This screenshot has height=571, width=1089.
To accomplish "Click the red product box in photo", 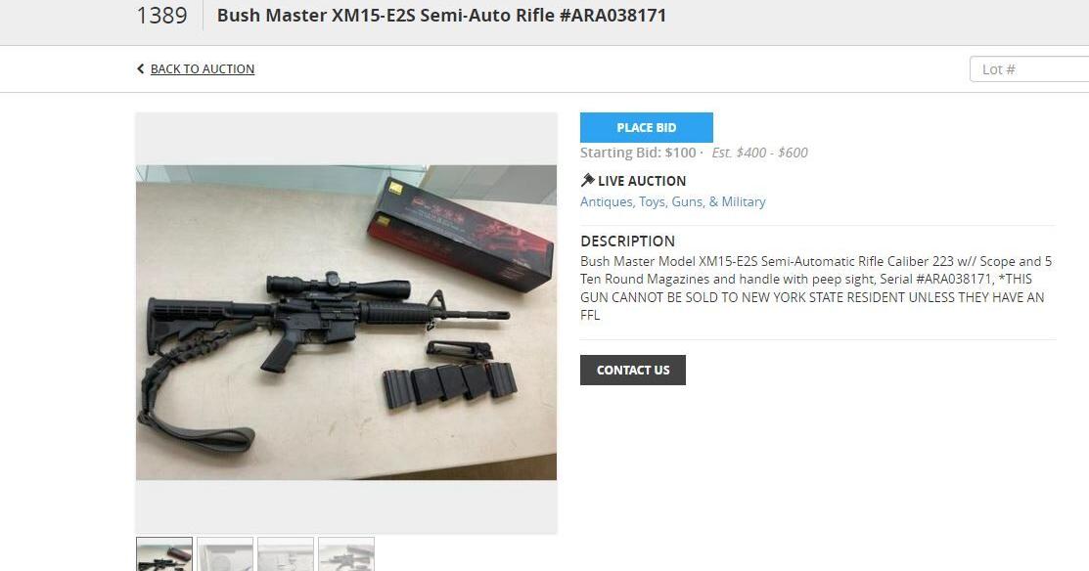I will point(461,234).
